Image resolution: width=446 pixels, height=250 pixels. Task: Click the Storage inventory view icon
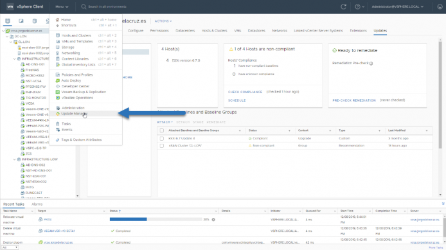(x=35, y=21)
